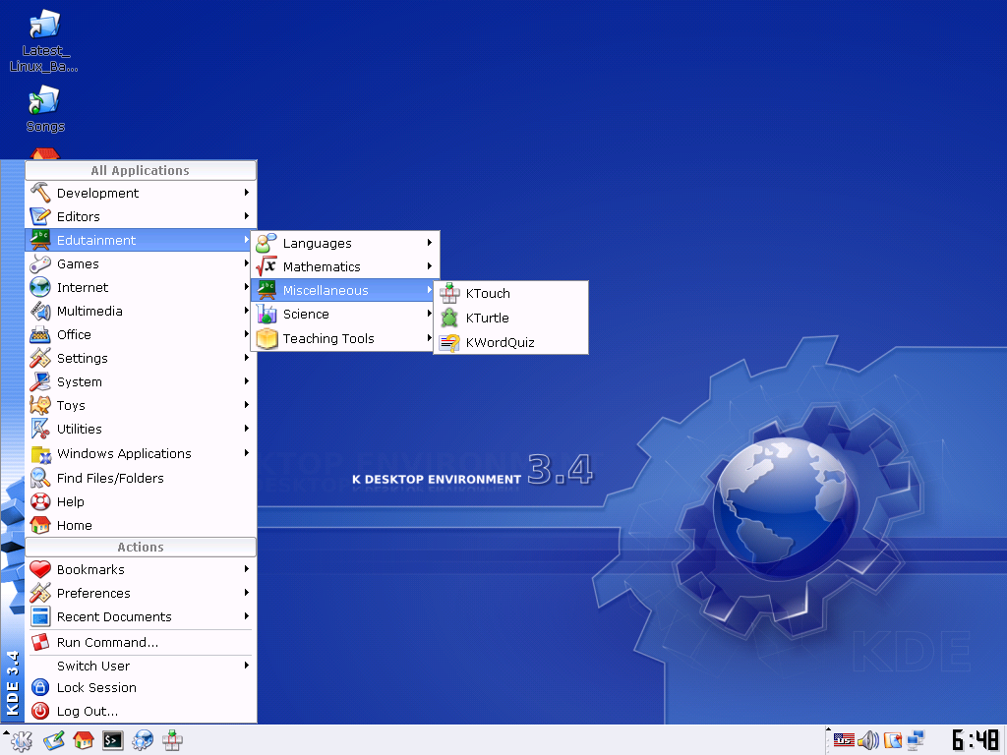Open the Science submenu

click(345, 314)
